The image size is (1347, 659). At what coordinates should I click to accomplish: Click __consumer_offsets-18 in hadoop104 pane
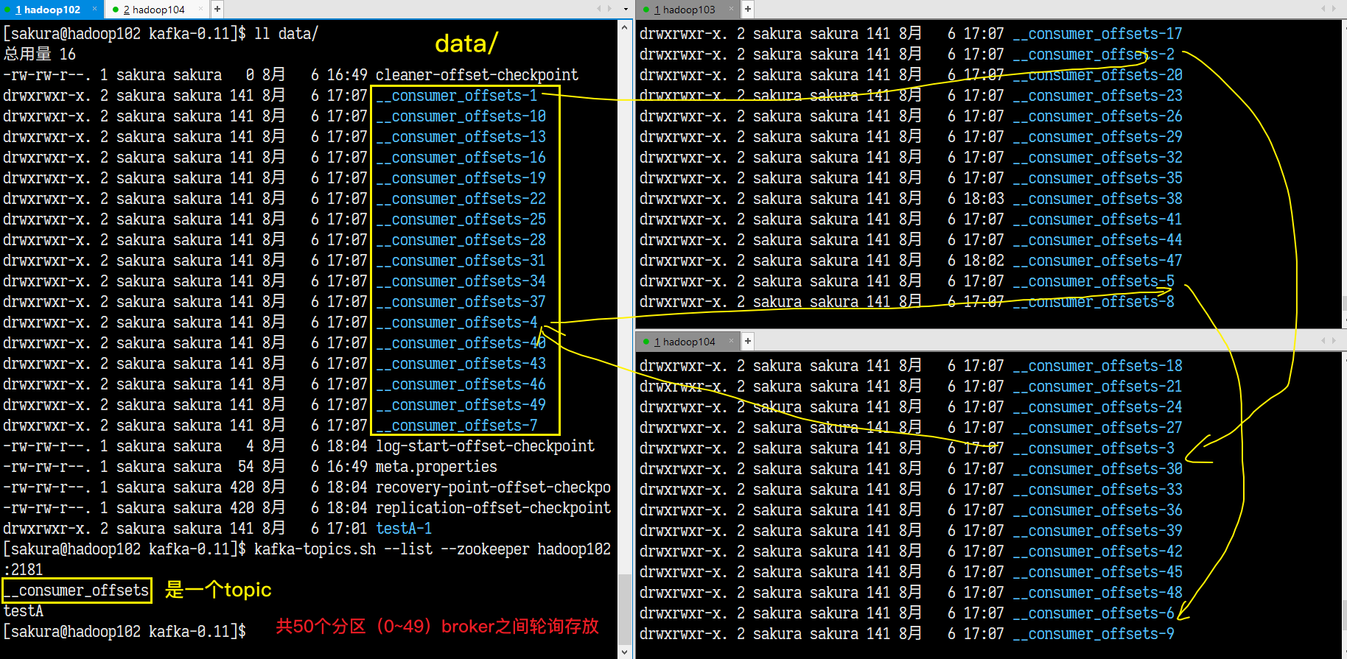(1097, 366)
